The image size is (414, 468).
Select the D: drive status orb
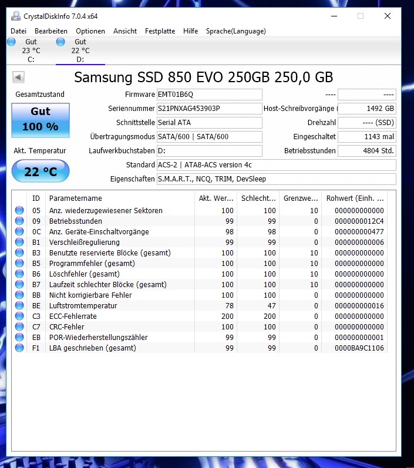coord(60,42)
